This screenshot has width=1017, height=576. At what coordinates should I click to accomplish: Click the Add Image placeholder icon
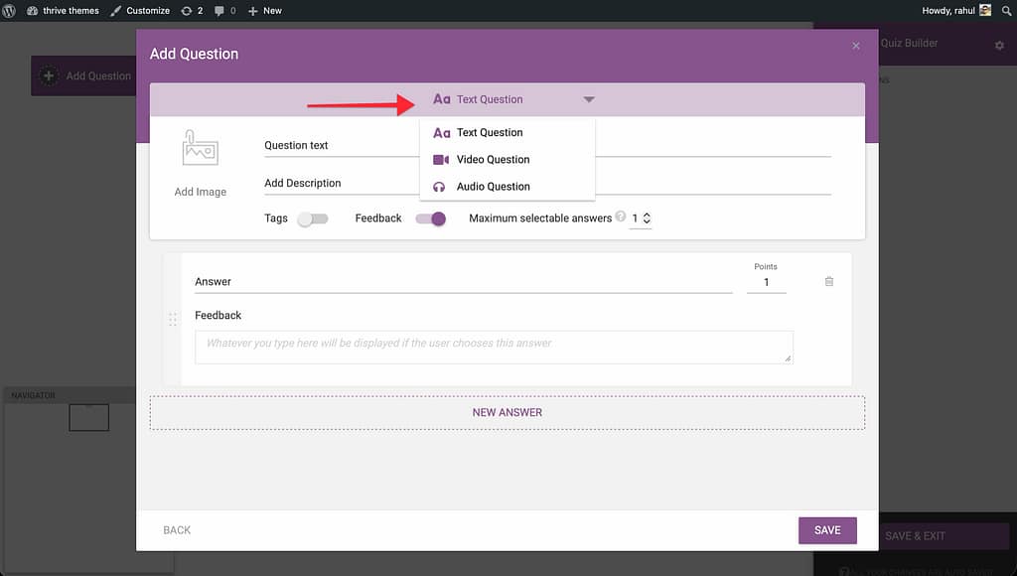pyautogui.click(x=200, y=148)
